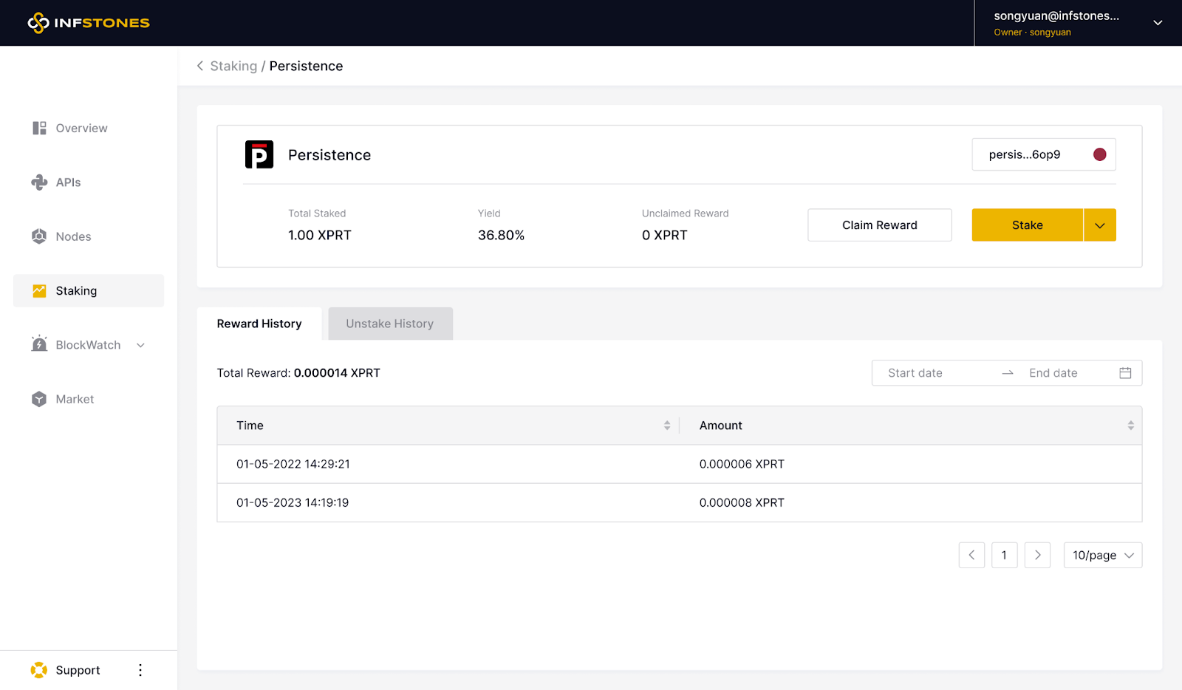Viewport: 1182px width, 690px height.
Task: Switch to Reward History tab
Action: [259, 324]
